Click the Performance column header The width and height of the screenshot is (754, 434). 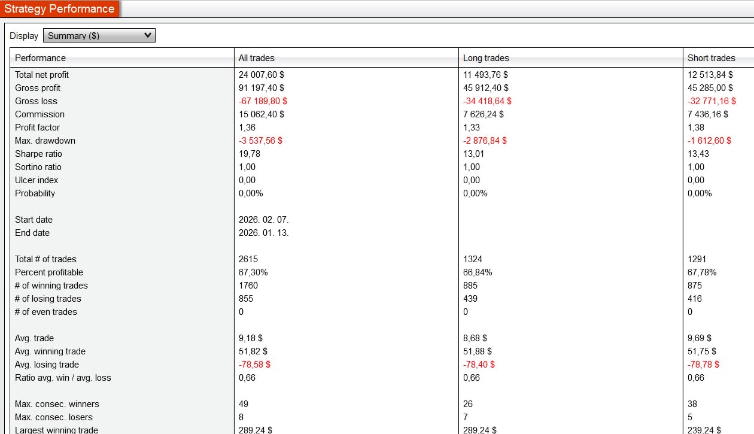tap(41, 58)
